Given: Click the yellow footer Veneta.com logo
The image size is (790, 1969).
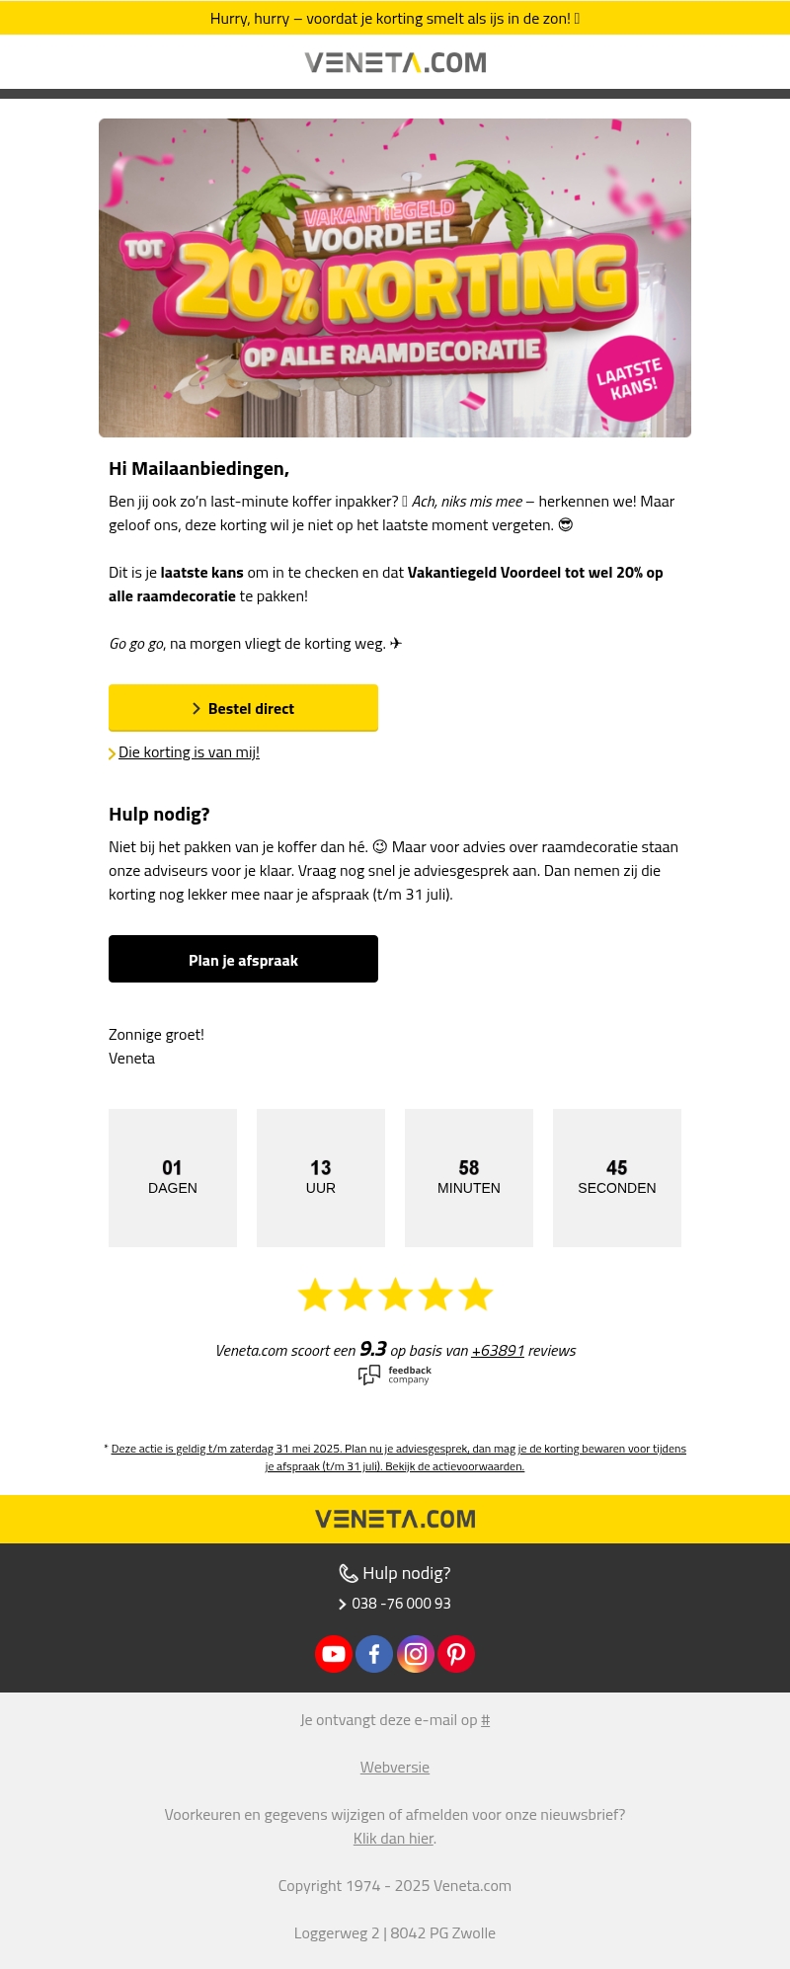Looking at the screenshot, I should pyautogui.click(x=395, y=1519).
